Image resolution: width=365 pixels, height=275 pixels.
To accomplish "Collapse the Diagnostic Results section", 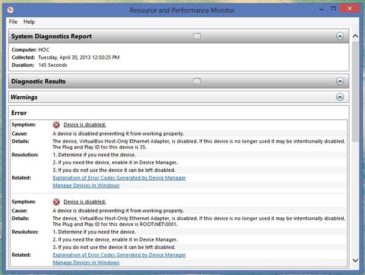I will click(x=340, y=81).
